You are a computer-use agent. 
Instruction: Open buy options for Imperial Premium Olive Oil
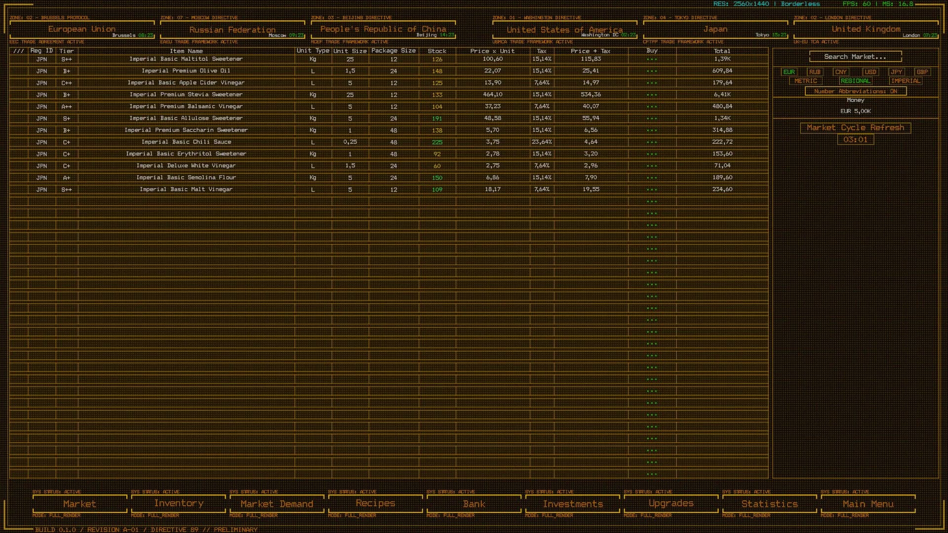pos(652,71)
